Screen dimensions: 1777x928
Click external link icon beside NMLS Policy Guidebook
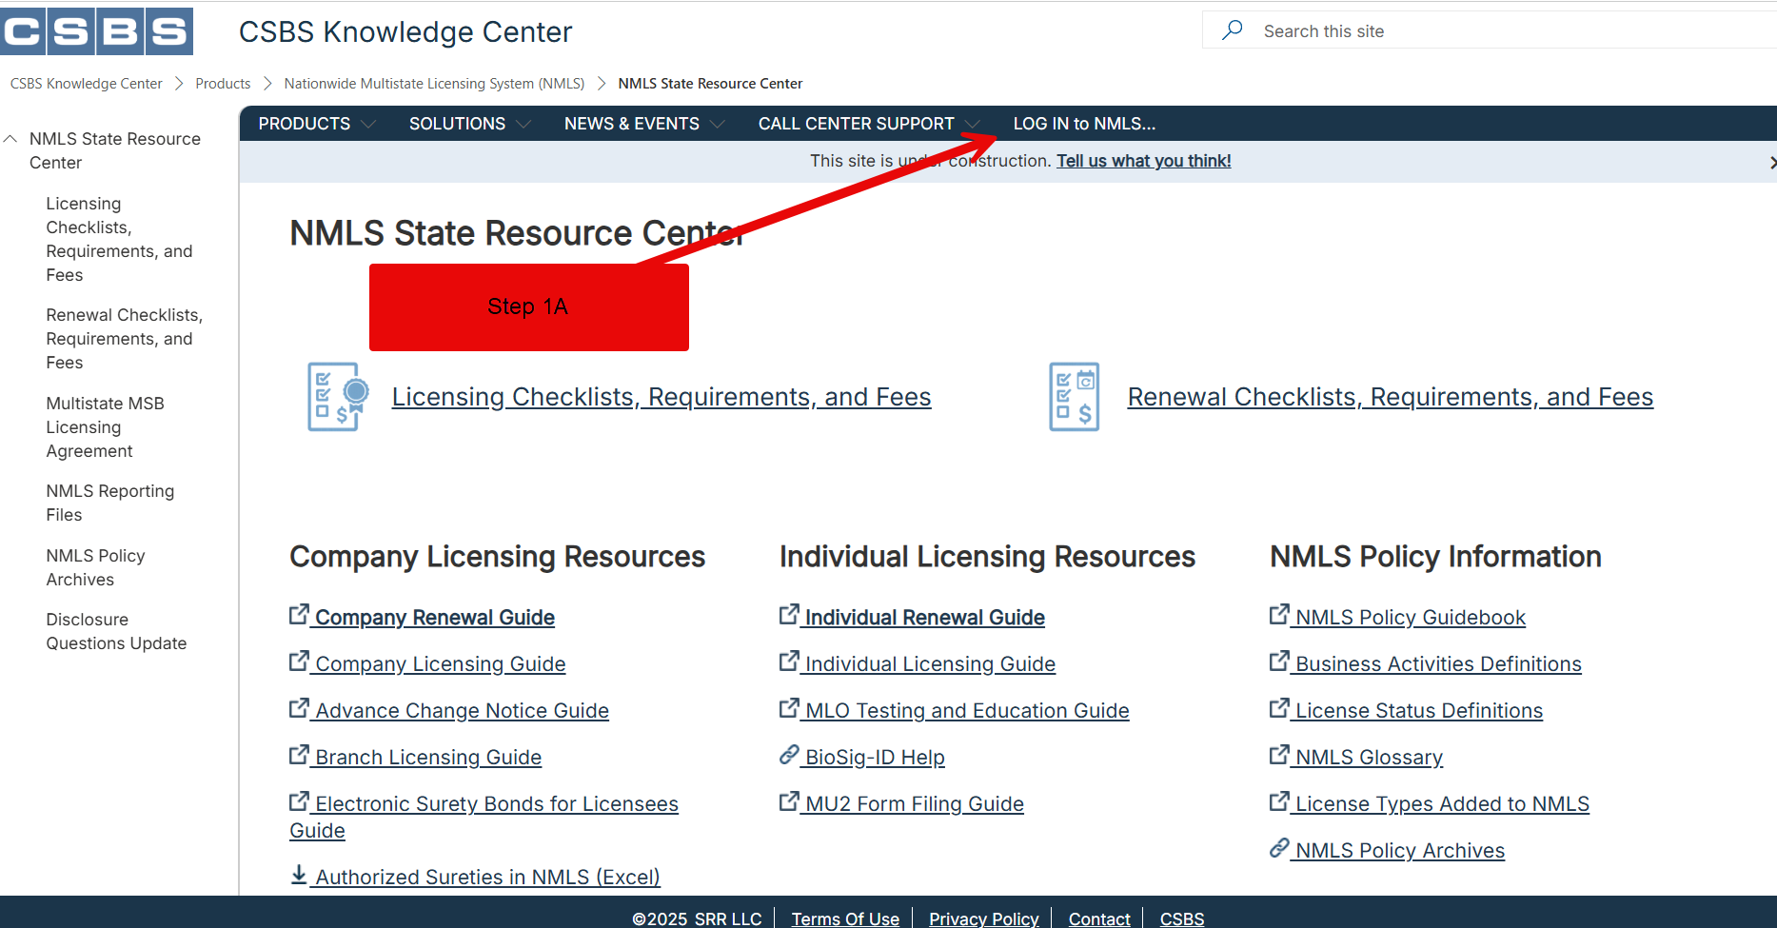pyautogui.click(x=1279, y=616)
